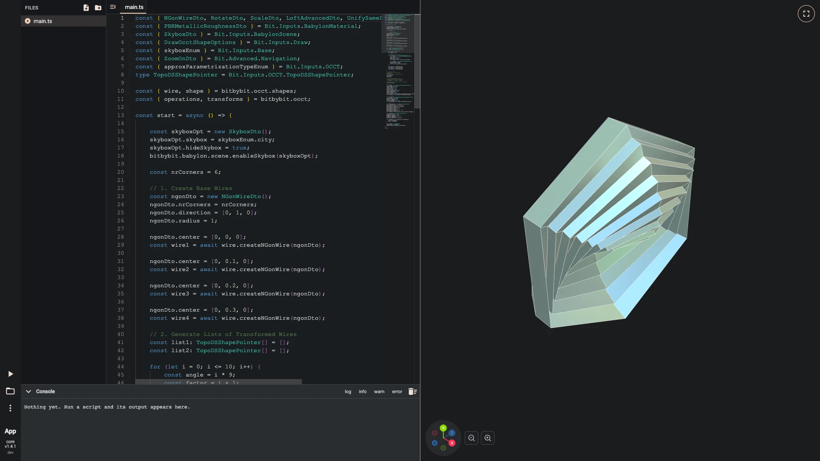This screenshot has height=461, width=820.
Task: Zoom in the 3D view
Action: click(488, 438)
